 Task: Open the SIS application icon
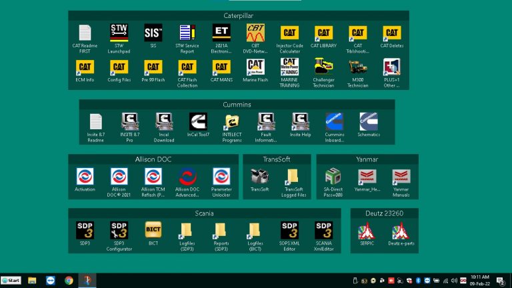(x=153, y=33)
